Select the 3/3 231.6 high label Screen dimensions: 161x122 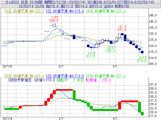tap(122, 28)
